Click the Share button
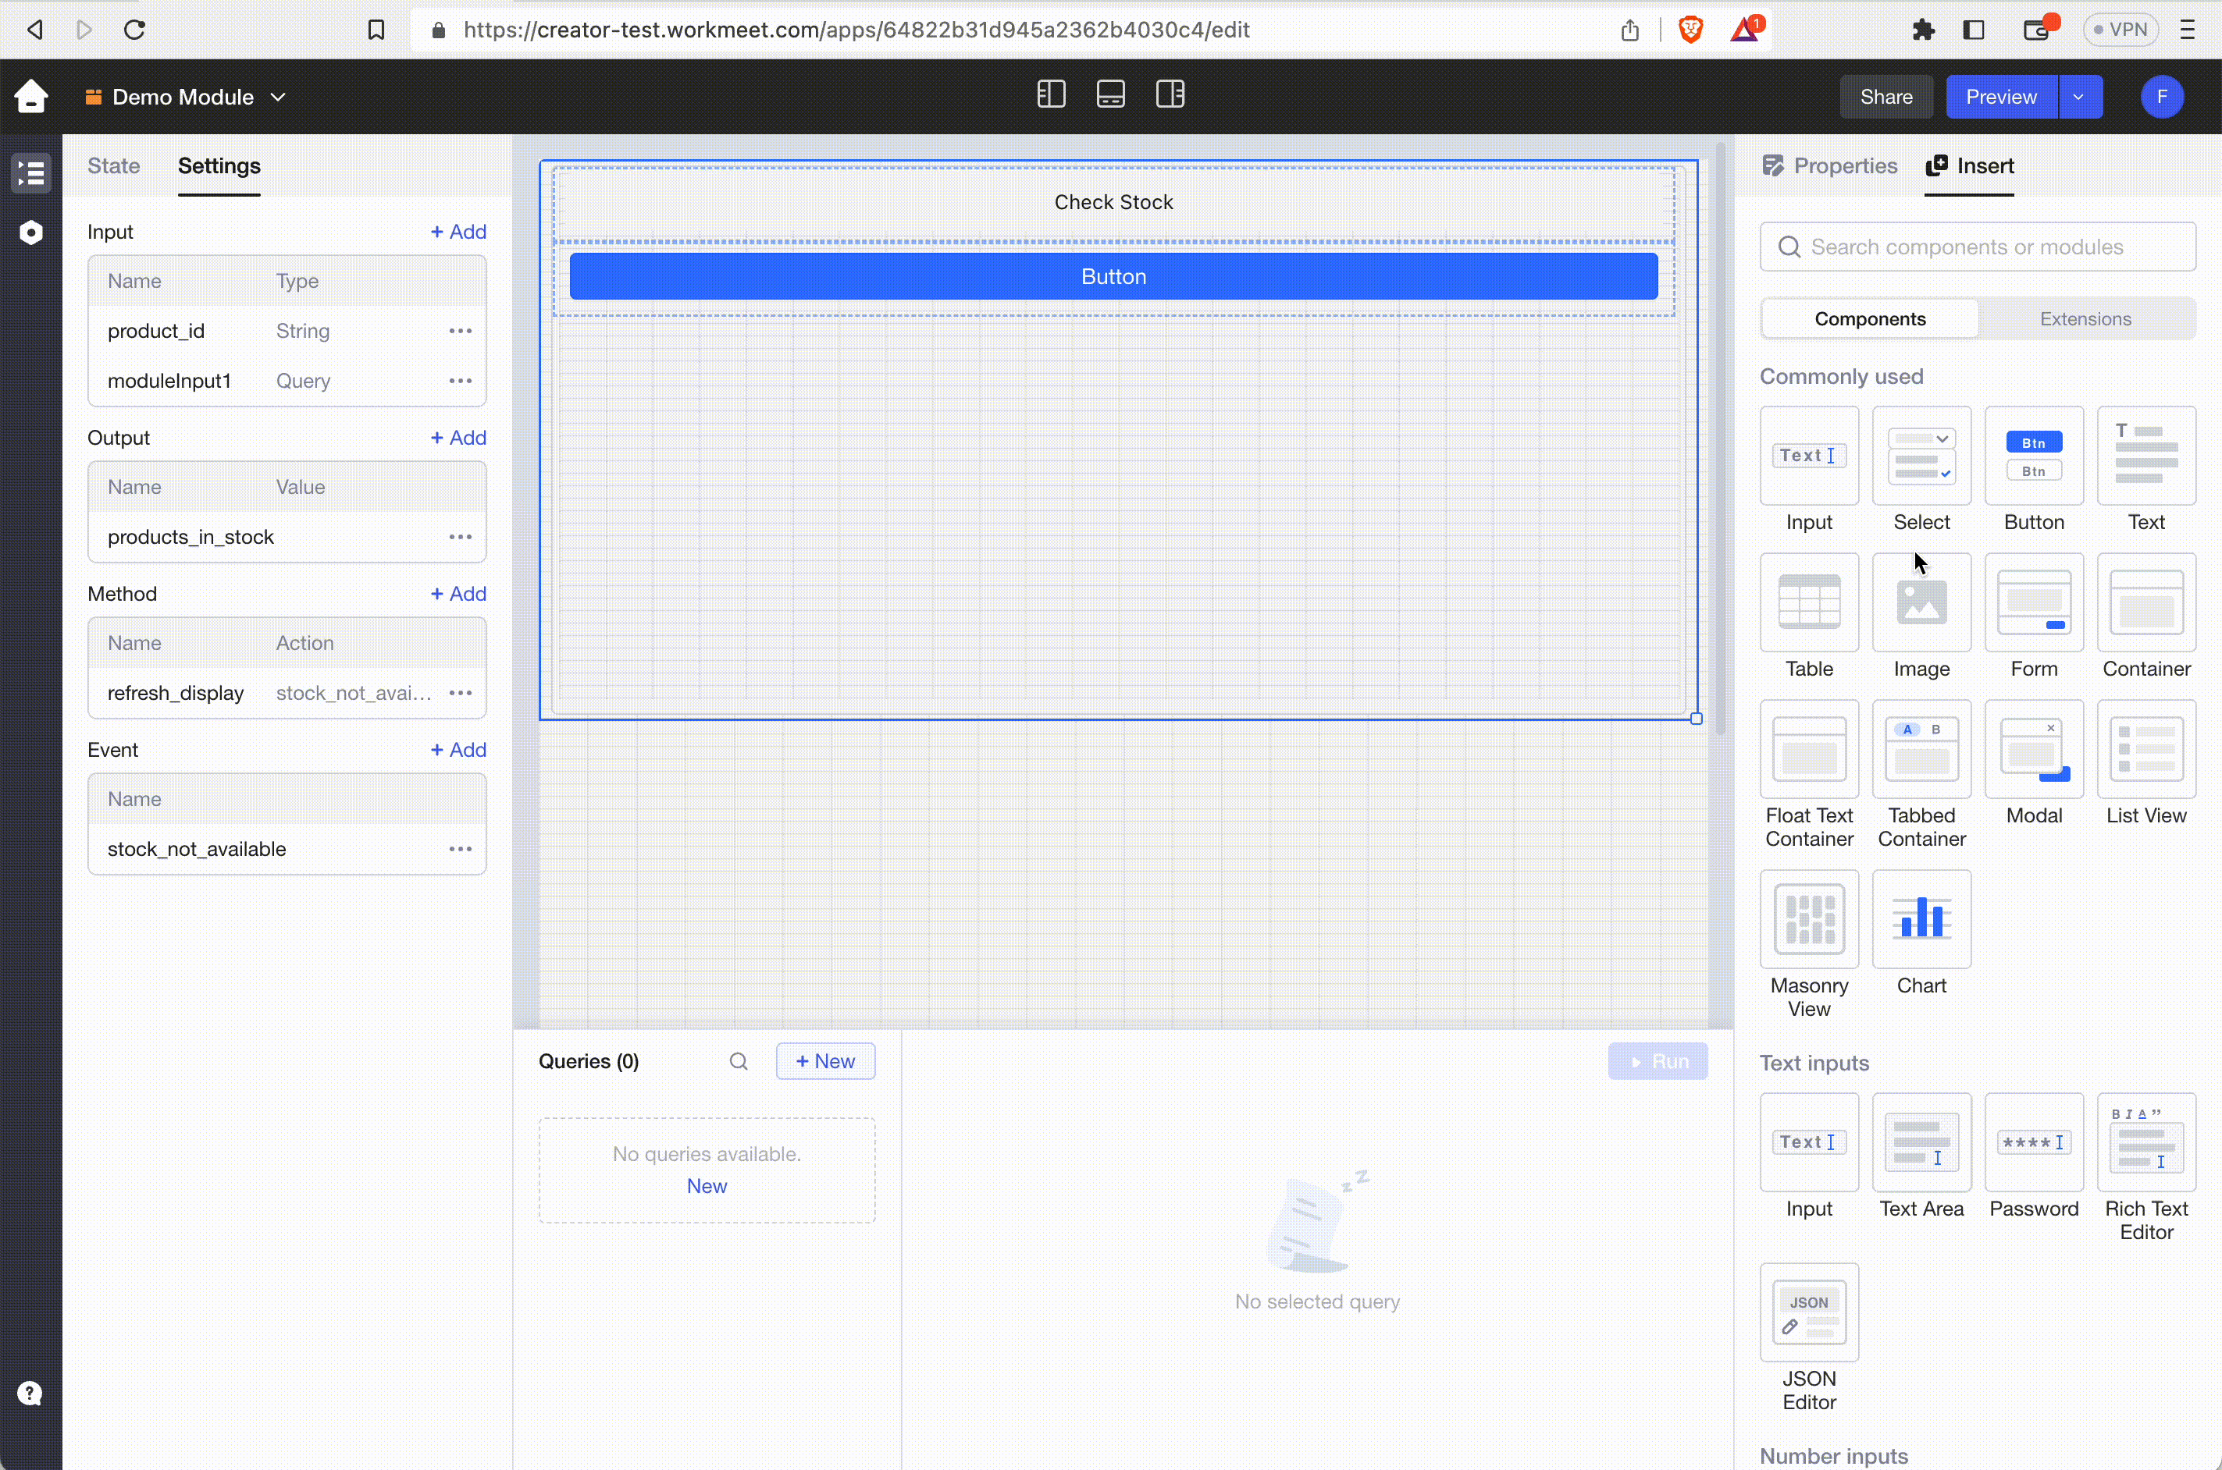Image resolution: width=2222 pixels, height=1470 pixels. (1885, 98)
